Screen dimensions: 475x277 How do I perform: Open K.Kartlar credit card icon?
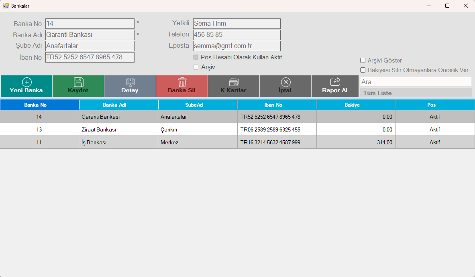[x=234, y=82]
